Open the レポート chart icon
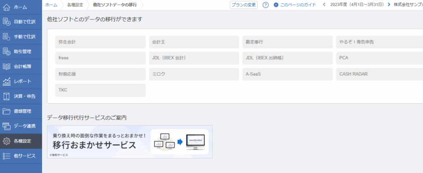The width and height of the screenshot is (423, 173). pyautogui.click(x=7, y=81)
